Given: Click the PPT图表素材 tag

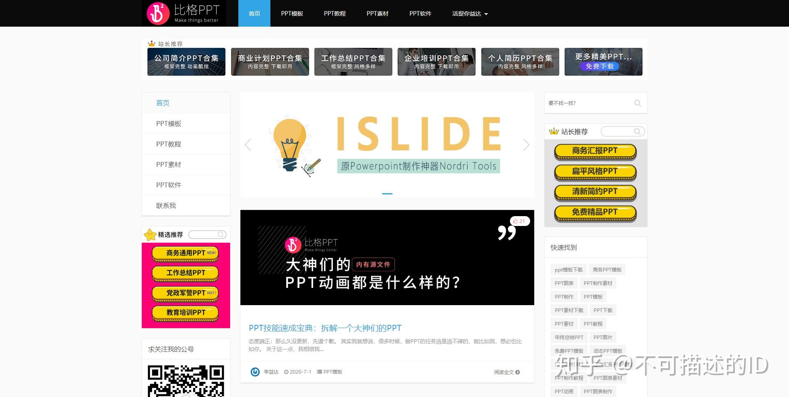Looking at the screenshot, I should tap(608, 378).
